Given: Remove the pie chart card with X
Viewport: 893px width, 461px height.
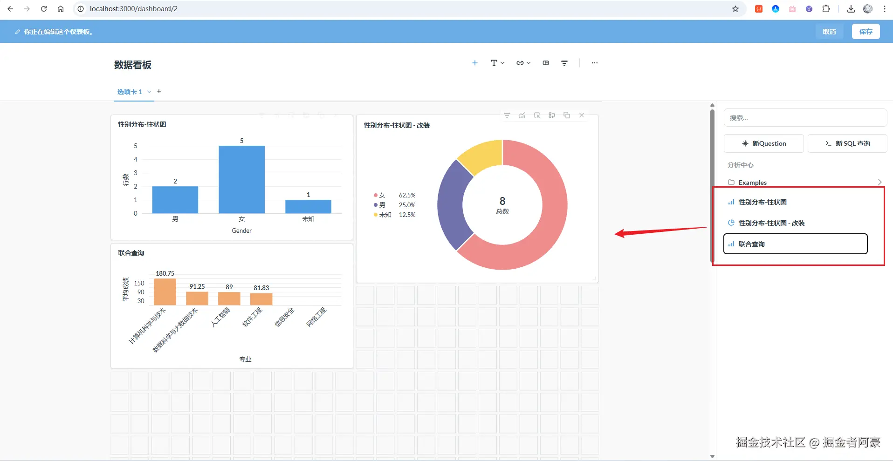Looking at the screenshot, I should point(582,115).
